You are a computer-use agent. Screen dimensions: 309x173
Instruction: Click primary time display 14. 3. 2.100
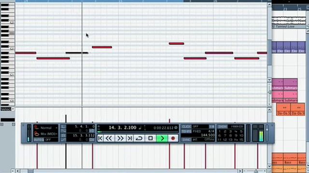pyautogui.click(x=122, y=128)
